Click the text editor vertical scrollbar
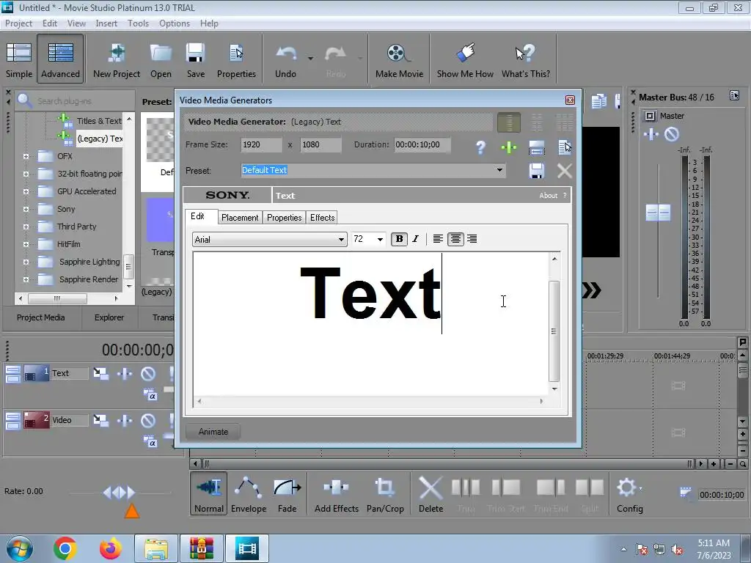Image resolution: width=751 pixels, height=563 pixels. click(x=554, y=331)
